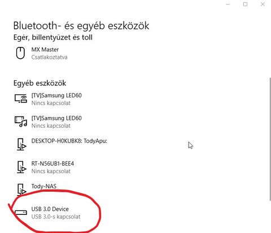Click Nincs kapcsolat under RT-N56UB1-BEE4
Screen dimensions: 271x233
pos(51,171)
